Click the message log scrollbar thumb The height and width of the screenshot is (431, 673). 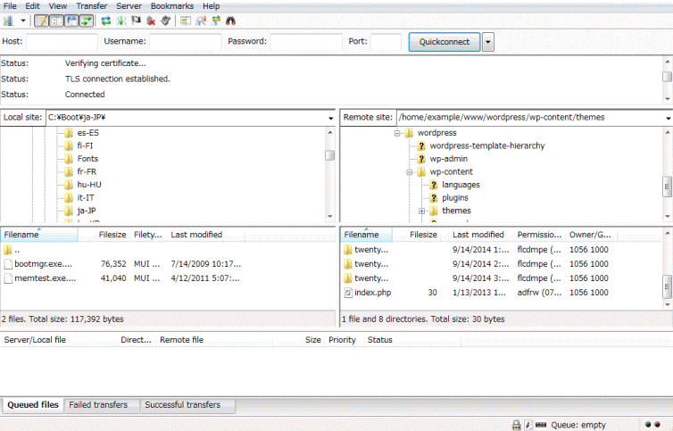[x=667, y=77]
